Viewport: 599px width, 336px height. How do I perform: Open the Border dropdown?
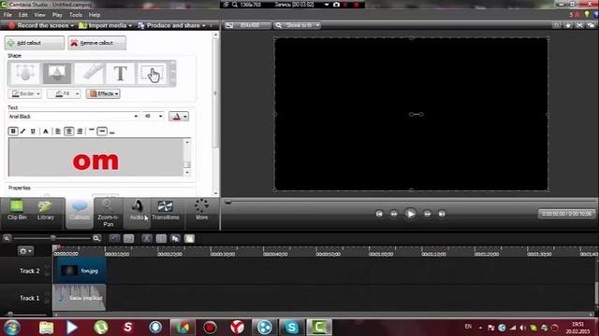click(x=25, y=93)
